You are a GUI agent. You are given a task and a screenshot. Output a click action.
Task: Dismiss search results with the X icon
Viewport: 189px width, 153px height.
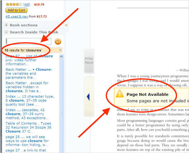60,50
